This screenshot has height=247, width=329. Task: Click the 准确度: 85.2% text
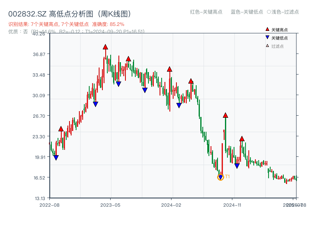coord(108,24)
